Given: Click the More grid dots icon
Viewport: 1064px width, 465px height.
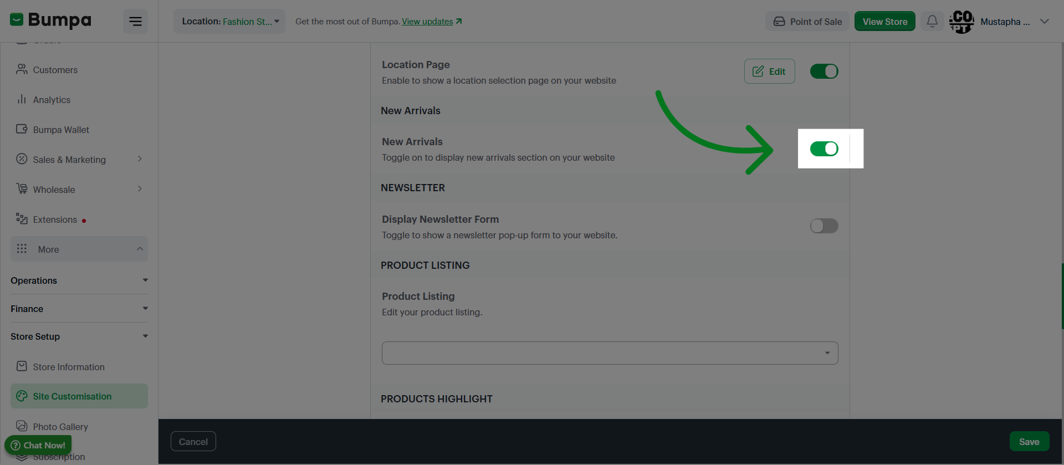Looking at the screenshot, I should tap(22, 249).
